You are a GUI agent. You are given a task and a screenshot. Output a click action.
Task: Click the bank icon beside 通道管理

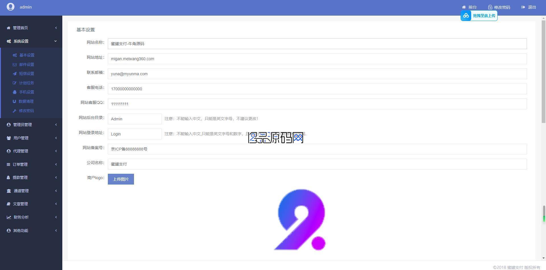[x=9, y=191]
